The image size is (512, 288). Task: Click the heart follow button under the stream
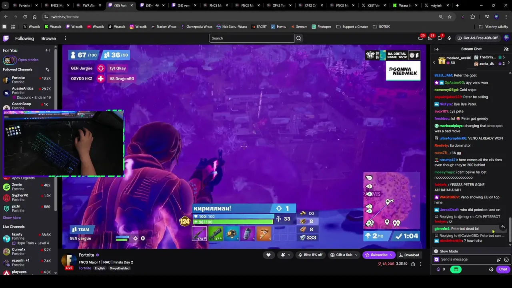(268, 255)
